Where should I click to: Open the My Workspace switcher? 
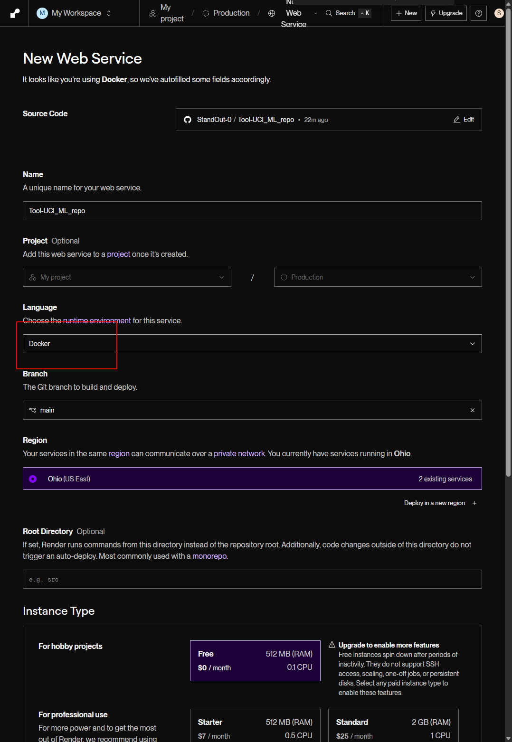[75, 13]
